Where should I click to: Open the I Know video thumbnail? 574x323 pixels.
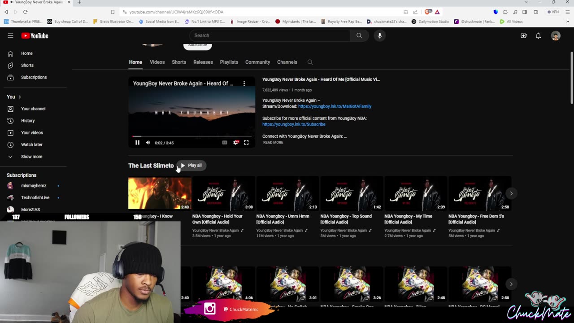[160, 193]
